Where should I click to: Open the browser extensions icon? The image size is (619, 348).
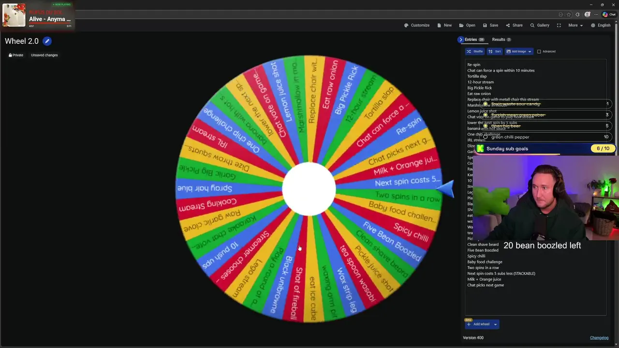pos(577,14)
